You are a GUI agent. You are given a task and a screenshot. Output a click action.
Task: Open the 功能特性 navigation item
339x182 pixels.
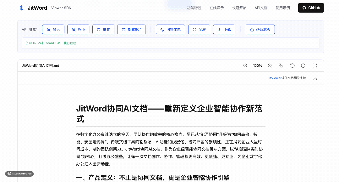point(194,8)
